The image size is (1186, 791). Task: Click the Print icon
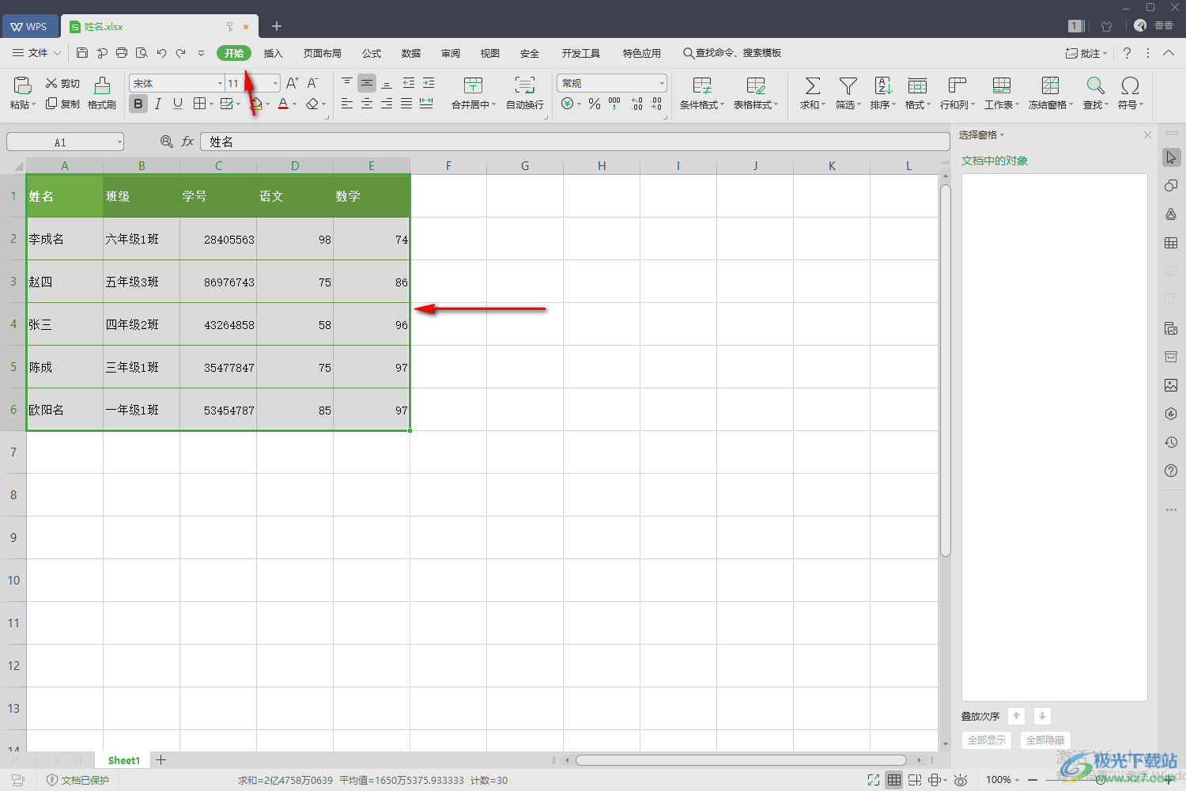point(122,53)
